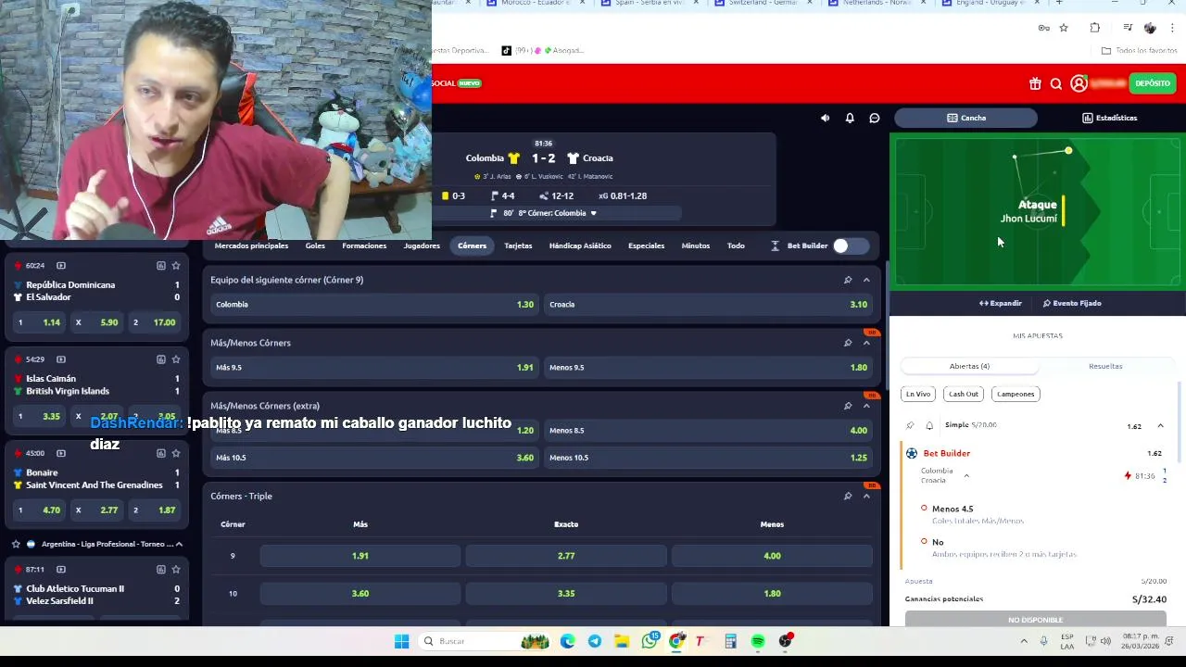The image size is (1186, 667).
Task: Open stats icon for Club Atletico Tucuman match
Action: click(161, 570)
